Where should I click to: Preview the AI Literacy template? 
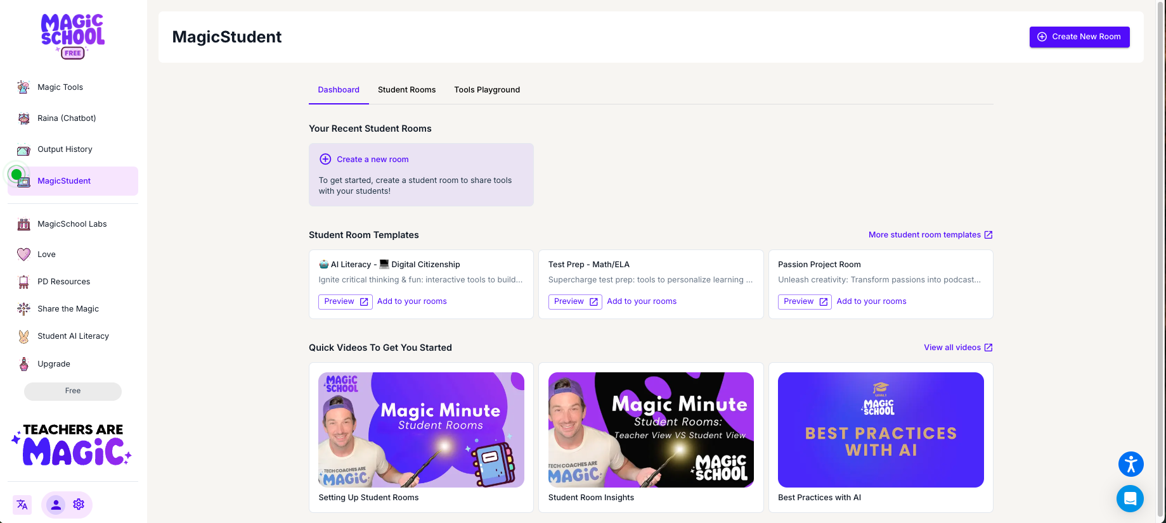click(x=346, y=301)
